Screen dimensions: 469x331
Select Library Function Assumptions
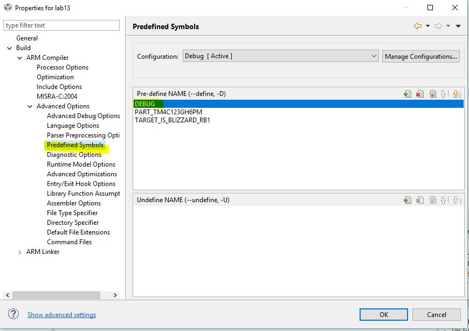[84, 194]
